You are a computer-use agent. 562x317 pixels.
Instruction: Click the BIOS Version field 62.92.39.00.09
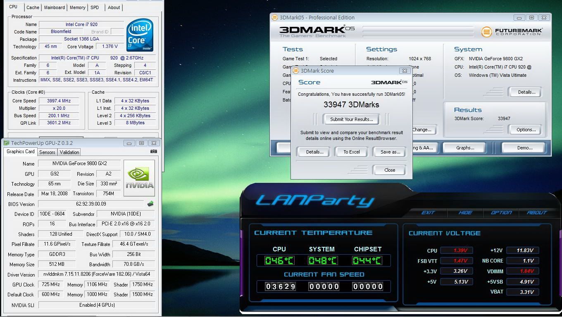pos(91,204)
